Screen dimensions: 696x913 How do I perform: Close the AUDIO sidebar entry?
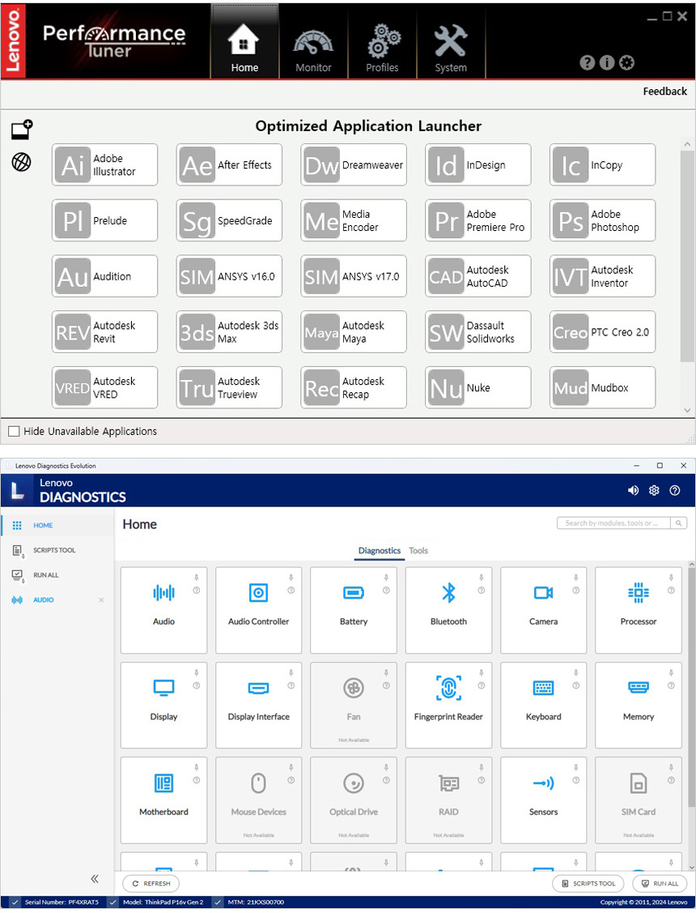coord(101,599)
